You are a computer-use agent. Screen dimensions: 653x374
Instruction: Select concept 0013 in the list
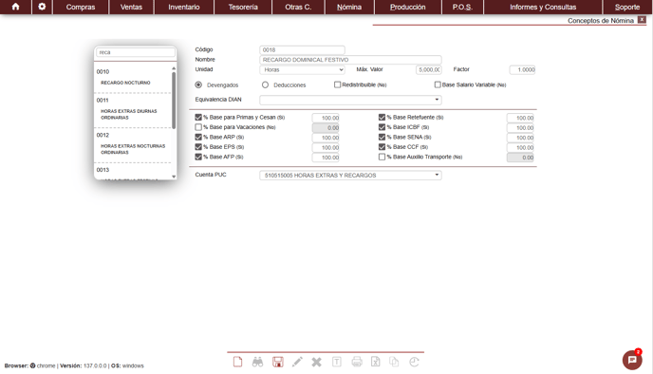click(133, 172)
